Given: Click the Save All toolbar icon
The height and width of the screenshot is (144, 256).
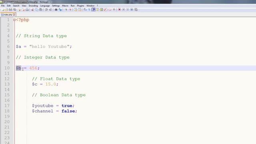Looking at the screenshot, I should (15, 10).
